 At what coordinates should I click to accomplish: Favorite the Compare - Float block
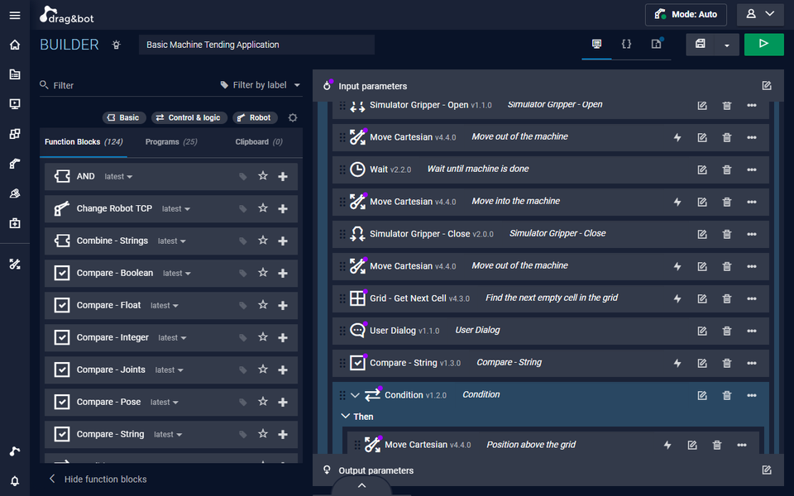[263, 305]
